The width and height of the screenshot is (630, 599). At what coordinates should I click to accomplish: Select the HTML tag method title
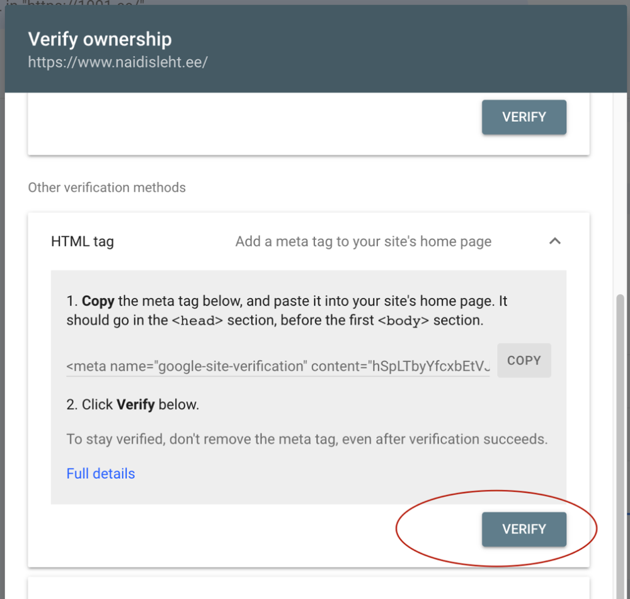(83, 241)
